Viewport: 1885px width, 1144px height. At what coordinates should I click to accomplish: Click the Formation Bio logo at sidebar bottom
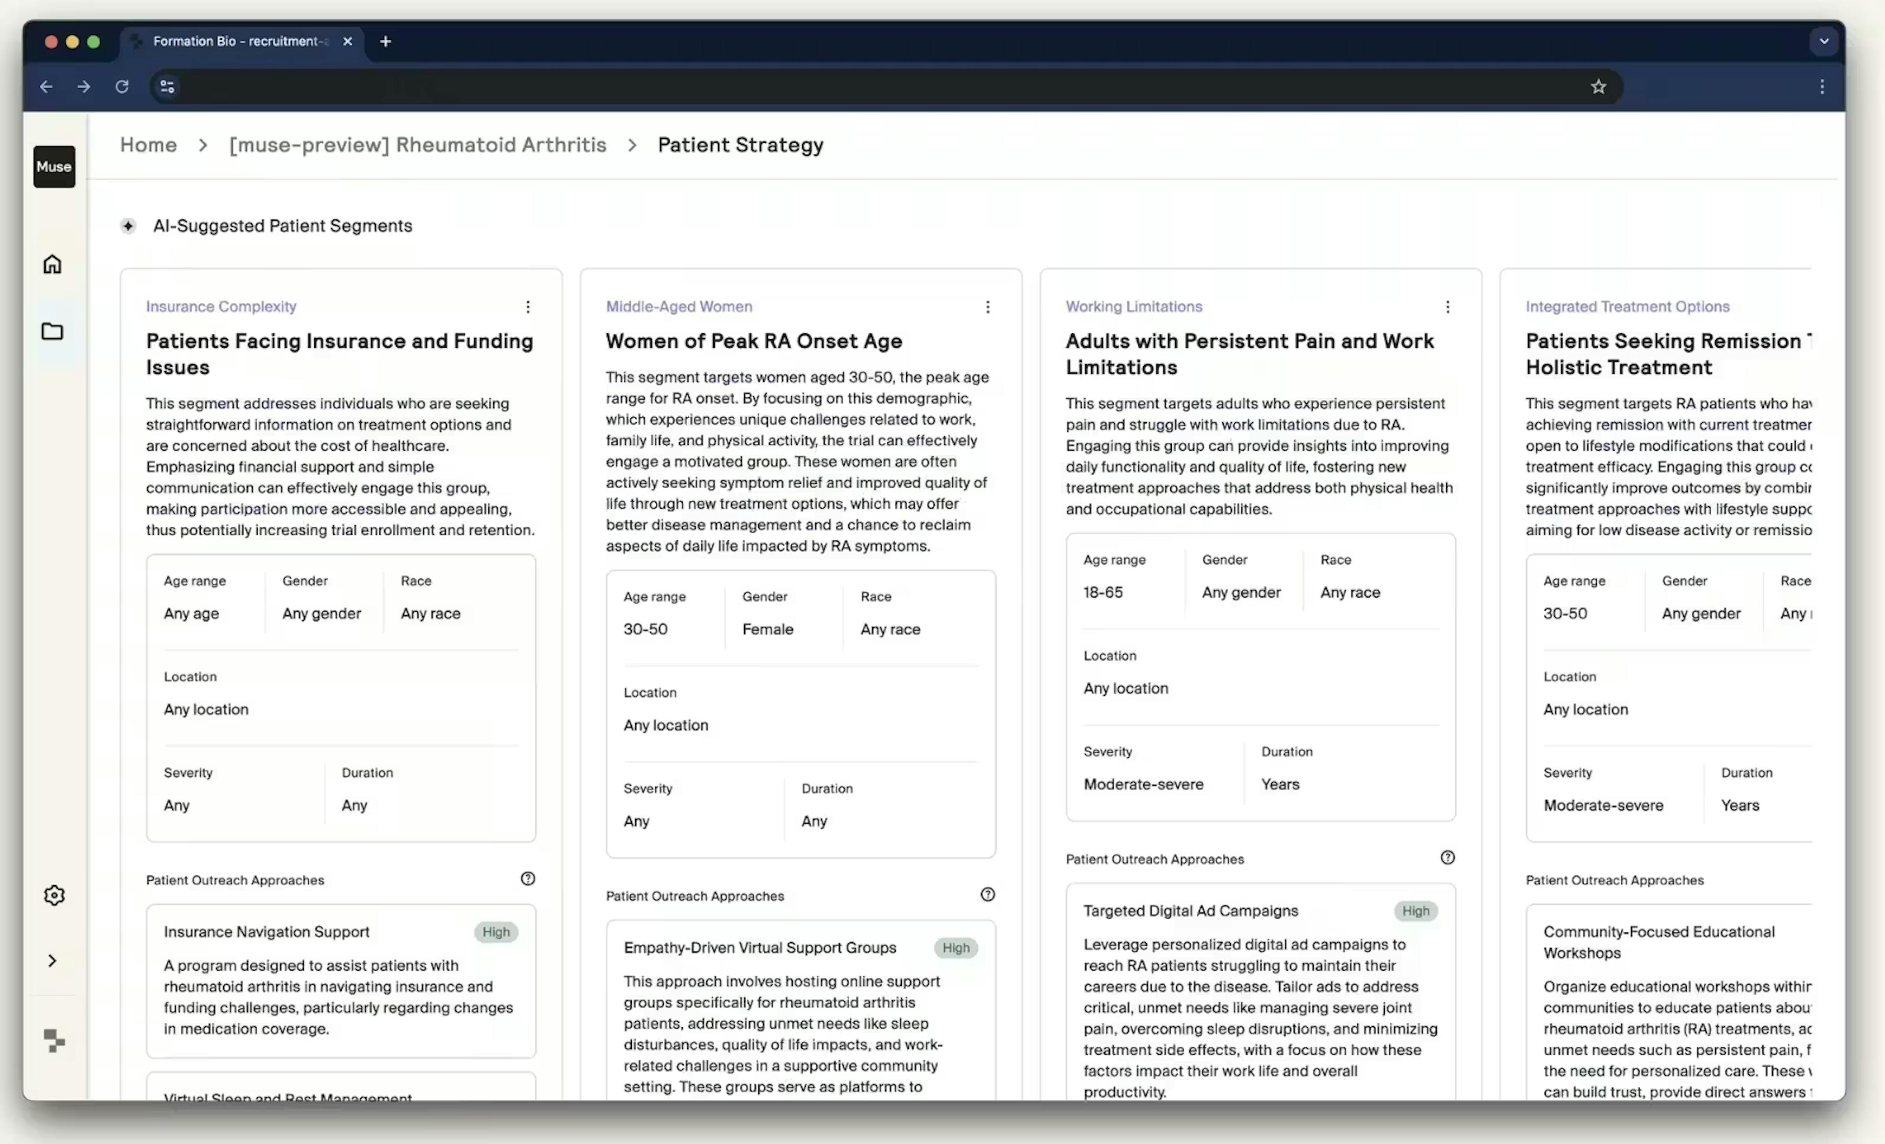pos(54,1041)
